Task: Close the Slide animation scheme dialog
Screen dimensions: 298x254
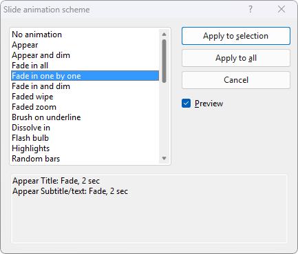Action: (281, 9)
